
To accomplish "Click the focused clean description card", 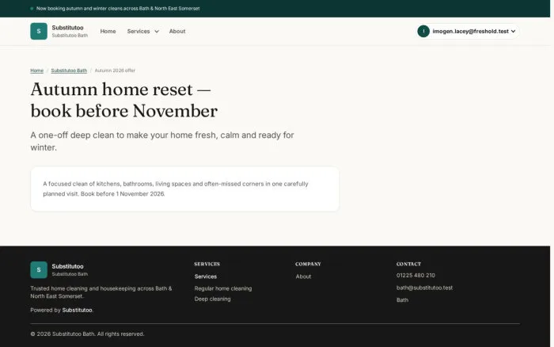I will point(184,189).
